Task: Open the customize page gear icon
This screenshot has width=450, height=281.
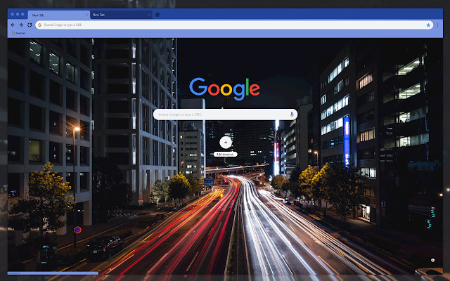Action: coord(433,260)
